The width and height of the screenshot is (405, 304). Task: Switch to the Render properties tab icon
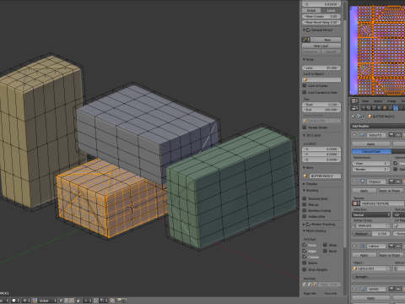(x=364, y=108)
